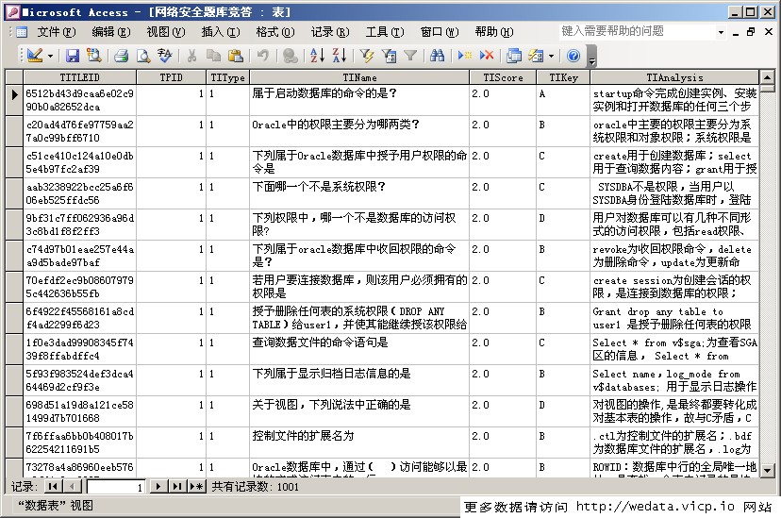Select the TITLEID column header

pyautogui.click(x=79, y=77)
